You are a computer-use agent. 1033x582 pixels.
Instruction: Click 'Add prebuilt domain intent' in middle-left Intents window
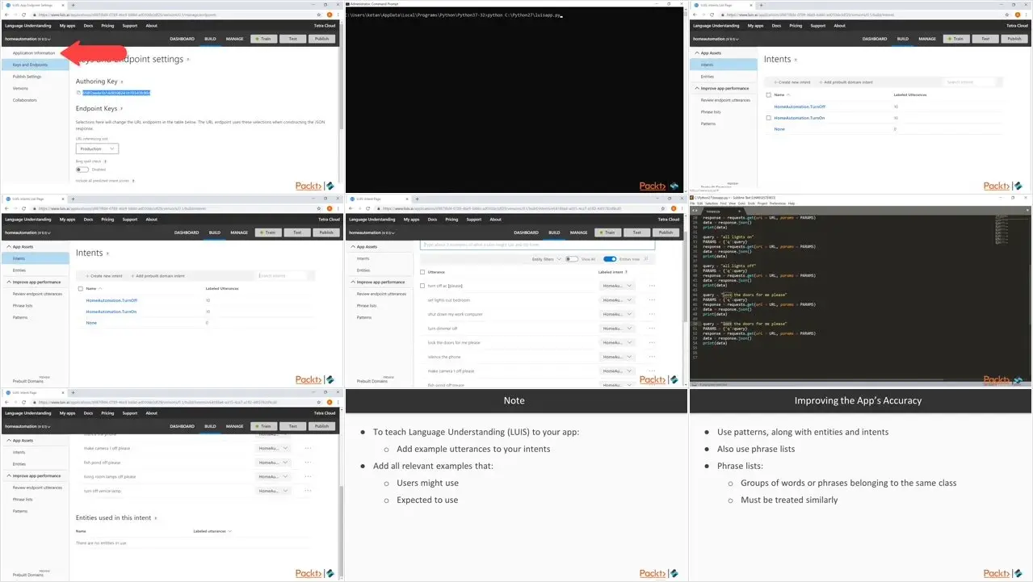click(157, 276)
